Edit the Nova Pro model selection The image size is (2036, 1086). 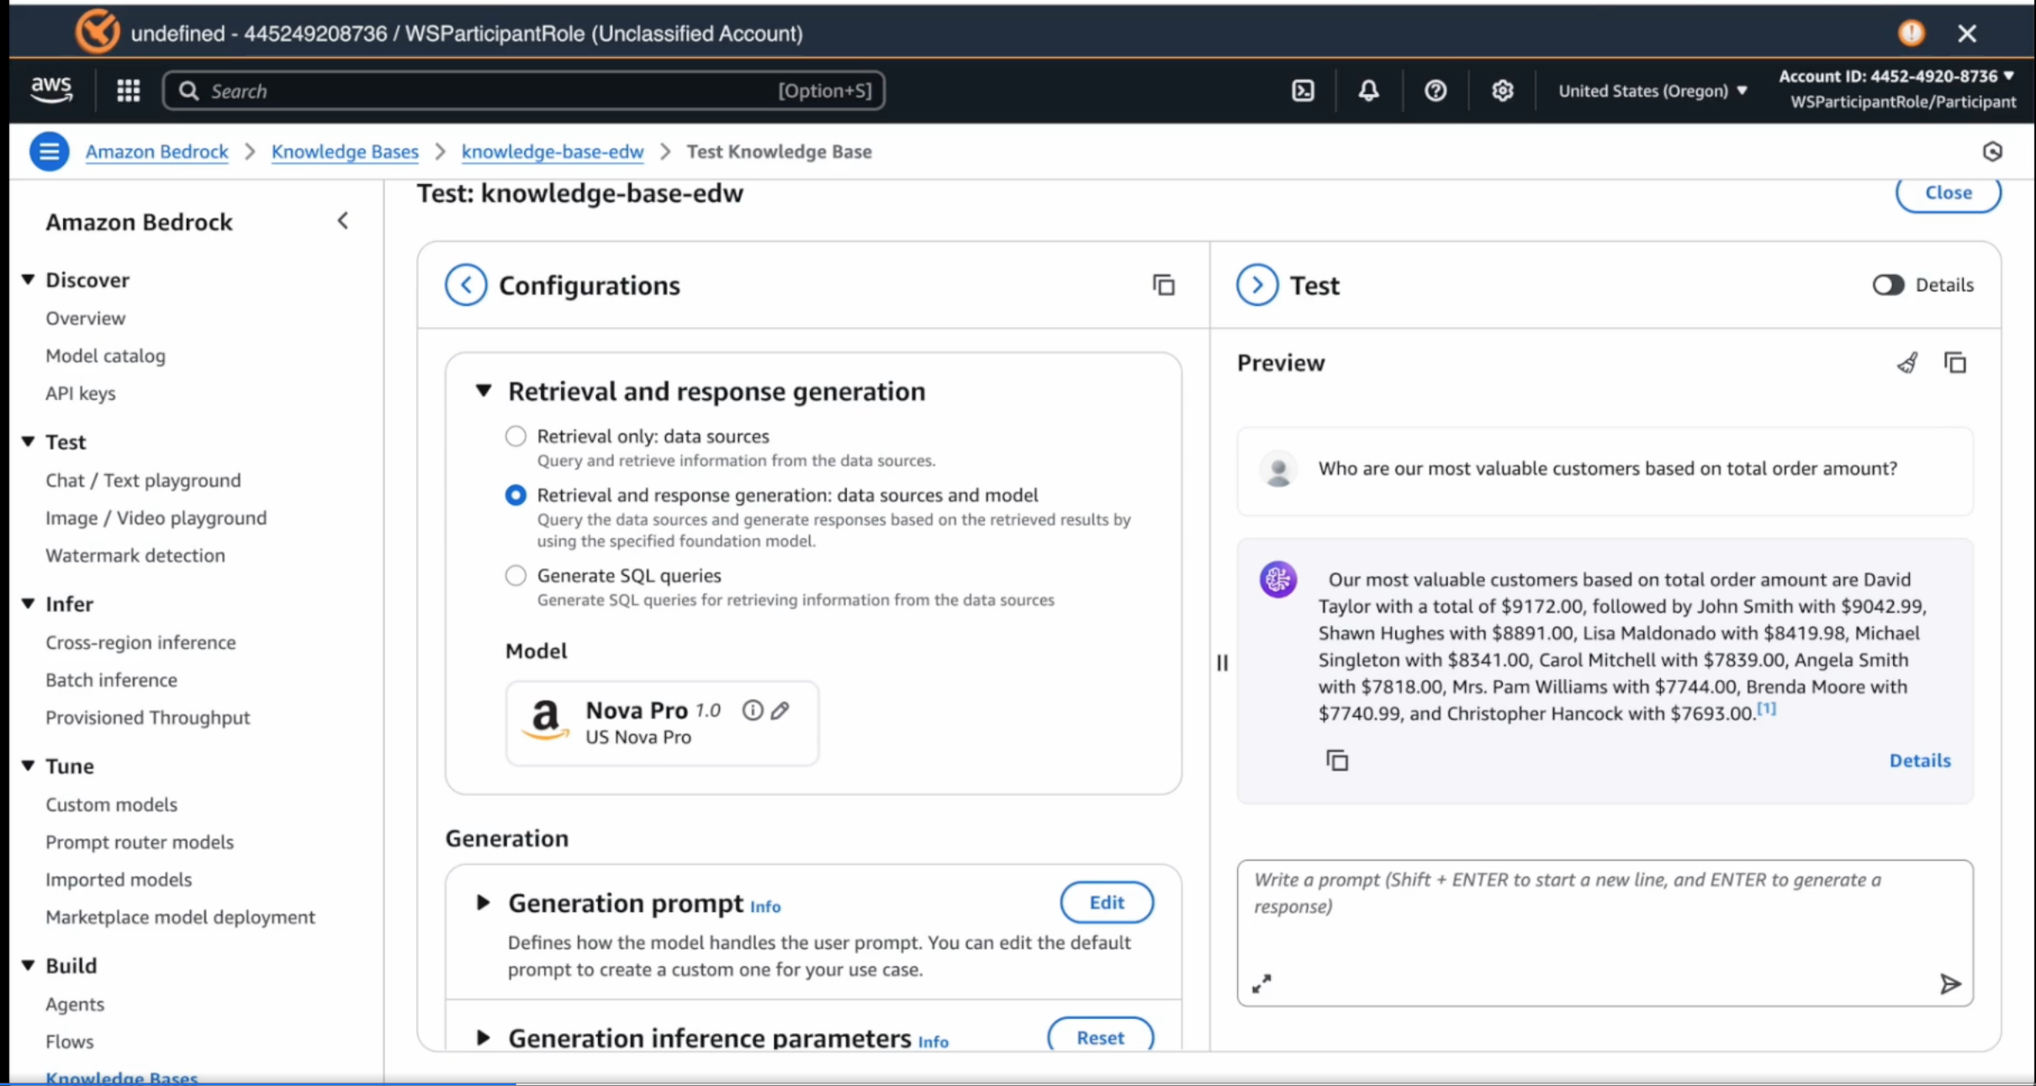click(x=780, y=711)
